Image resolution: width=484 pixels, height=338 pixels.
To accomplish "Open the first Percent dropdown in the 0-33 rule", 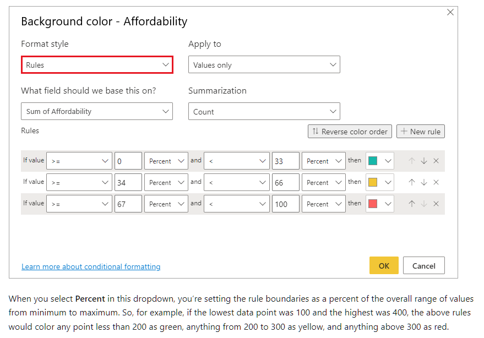I will (166, 161).
